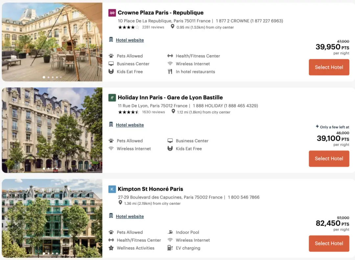Click Crowne Plaza in-hotel restaurants fork icon
This screenshot has height=260, width=355.
170,72
